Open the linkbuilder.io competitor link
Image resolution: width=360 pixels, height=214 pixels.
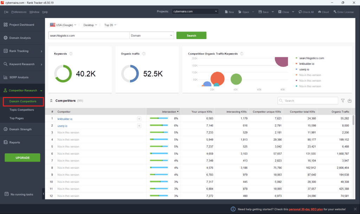(x=65, y=119)
